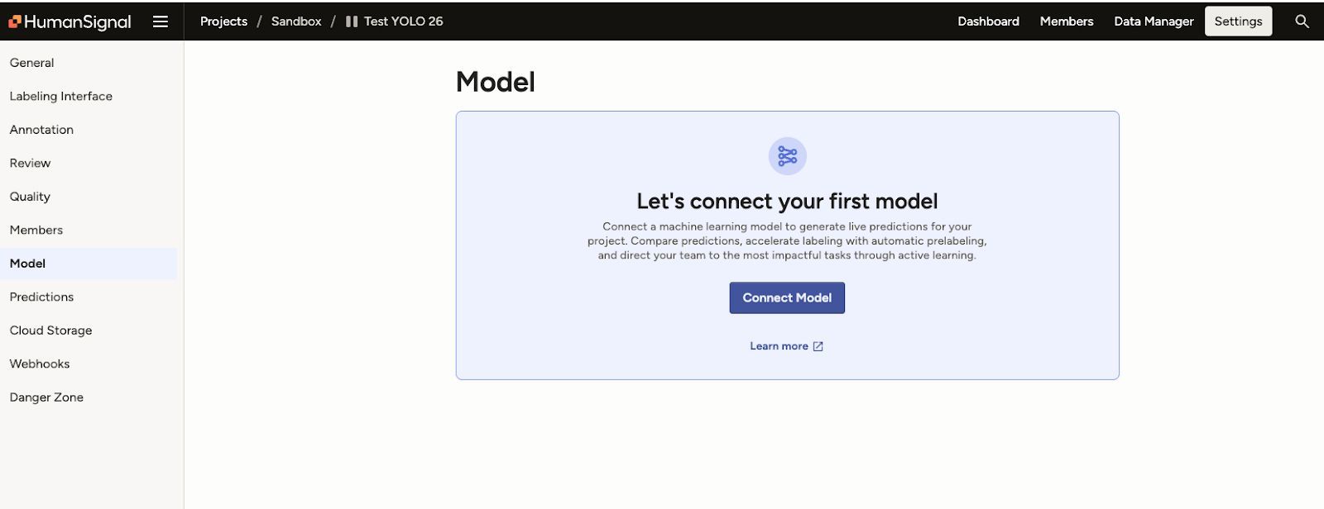Go to Projects breadcrumb
This screenshot has height=509, width=1324.
223,21
